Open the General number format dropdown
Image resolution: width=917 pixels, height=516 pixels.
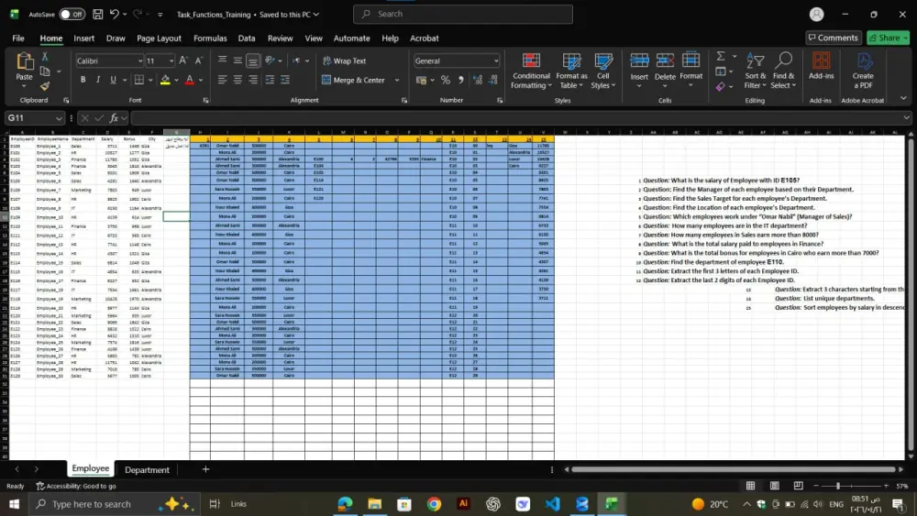496,60
